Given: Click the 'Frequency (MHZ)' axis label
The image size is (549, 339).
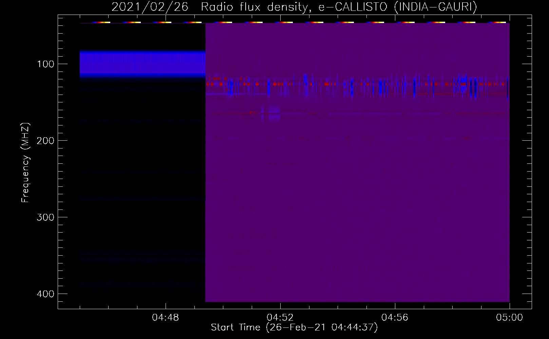Looking at the screenshot, I should coord(25,163).
